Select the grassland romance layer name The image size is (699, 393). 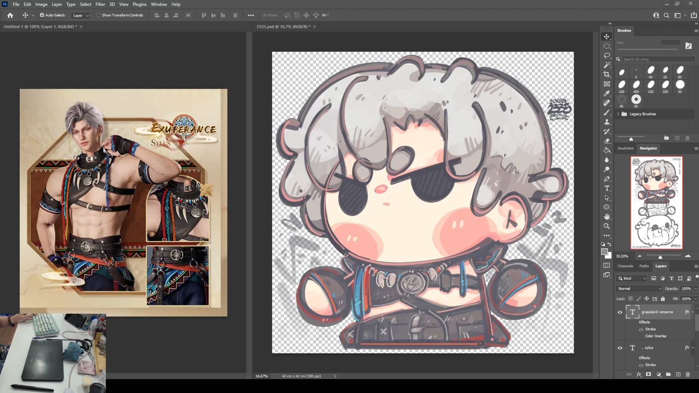click(657, 312)
